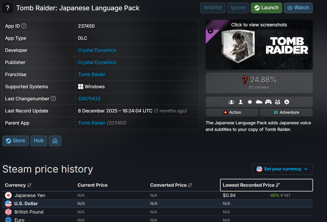Click the UK flag in British Pound row

8,212
